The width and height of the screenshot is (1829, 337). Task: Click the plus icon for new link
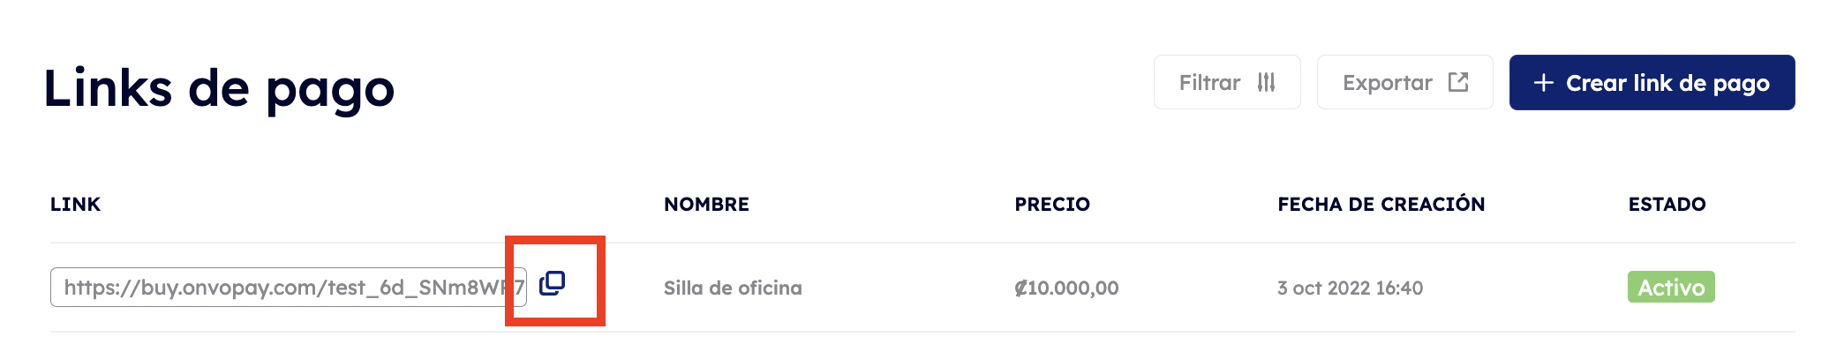1543,83
